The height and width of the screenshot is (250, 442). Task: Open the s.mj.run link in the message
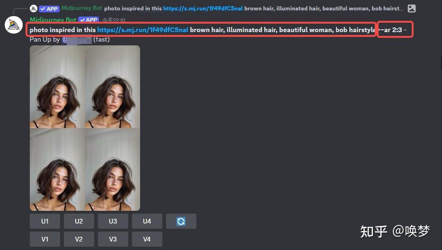142,30
